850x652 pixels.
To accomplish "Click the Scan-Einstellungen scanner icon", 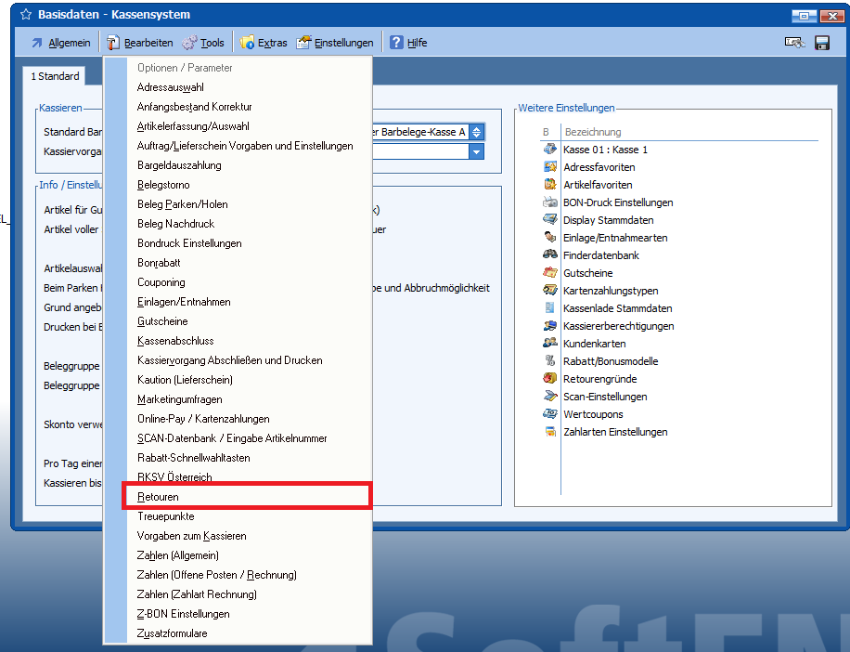I will 549,397.
